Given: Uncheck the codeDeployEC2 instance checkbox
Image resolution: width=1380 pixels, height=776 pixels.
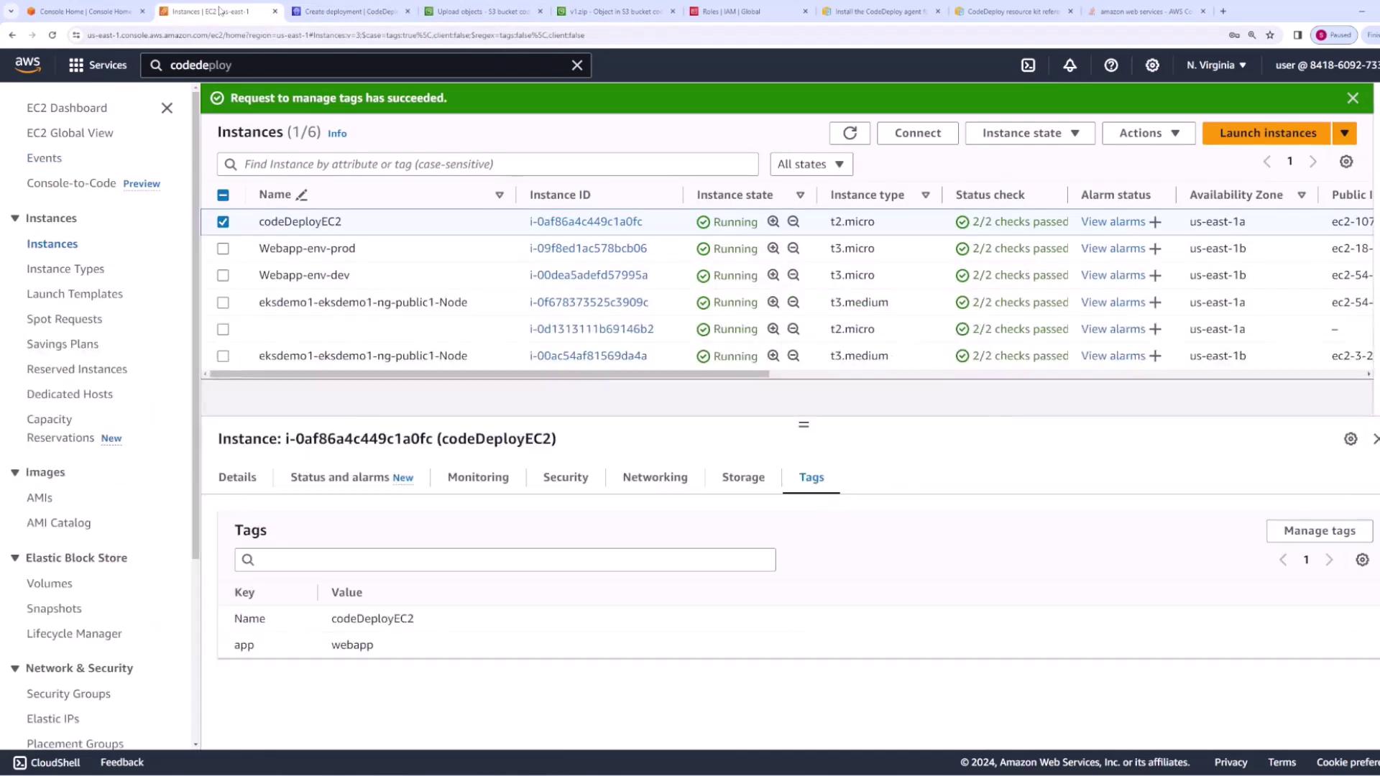Looking at the screenshot, I should click(x=223, y=222).
